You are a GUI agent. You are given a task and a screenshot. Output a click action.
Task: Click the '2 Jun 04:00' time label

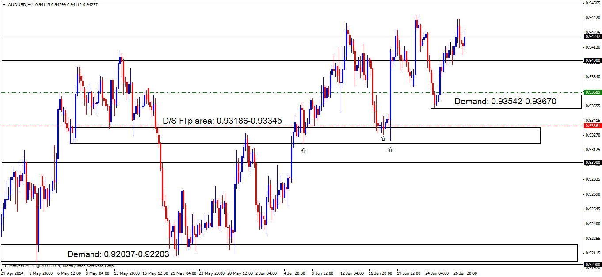266,273
